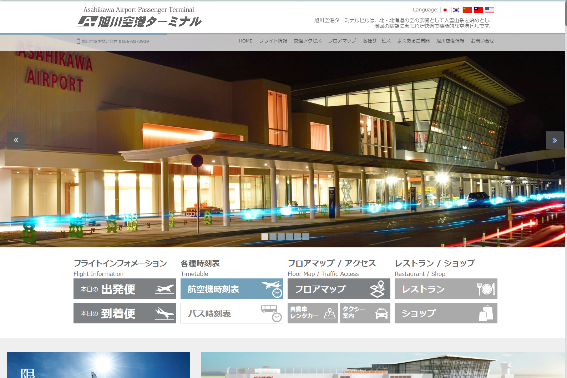Screen dimensions: 567x378
Task: Choose the Chinese flag language option
Action: click(467, 10)
